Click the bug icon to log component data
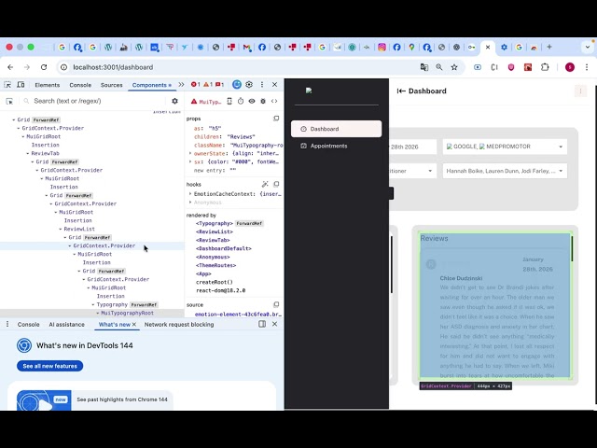This screenshot has height=448, width=597. click(x=263, y=102)
